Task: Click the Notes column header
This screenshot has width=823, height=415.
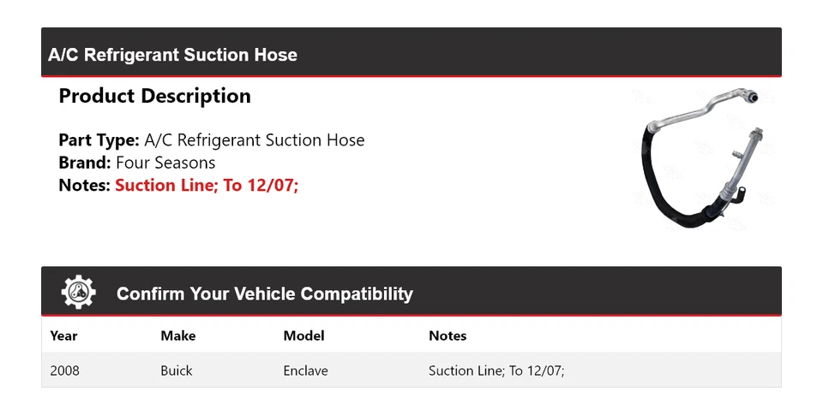Action: (448, 335)
